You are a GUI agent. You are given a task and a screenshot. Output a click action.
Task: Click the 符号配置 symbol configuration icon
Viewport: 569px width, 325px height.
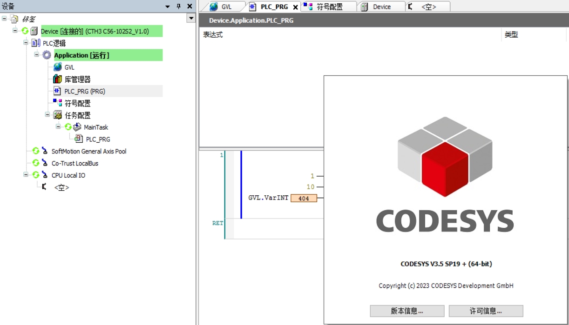coord(58,103)
